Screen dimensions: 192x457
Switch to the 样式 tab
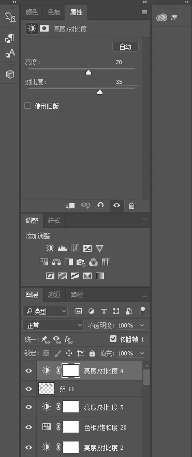point(54,220)
